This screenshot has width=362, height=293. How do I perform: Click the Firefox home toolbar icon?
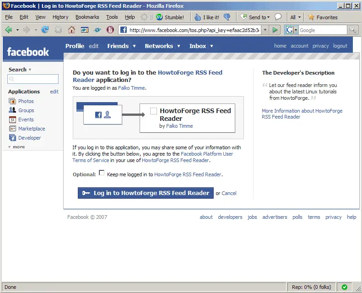tap(71, 30)
